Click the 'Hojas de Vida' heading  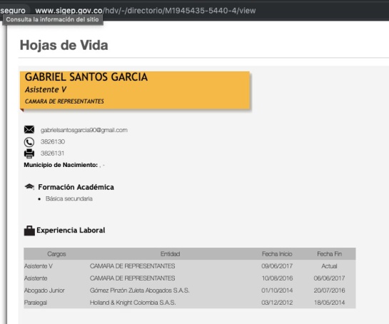tap(64, 45)
